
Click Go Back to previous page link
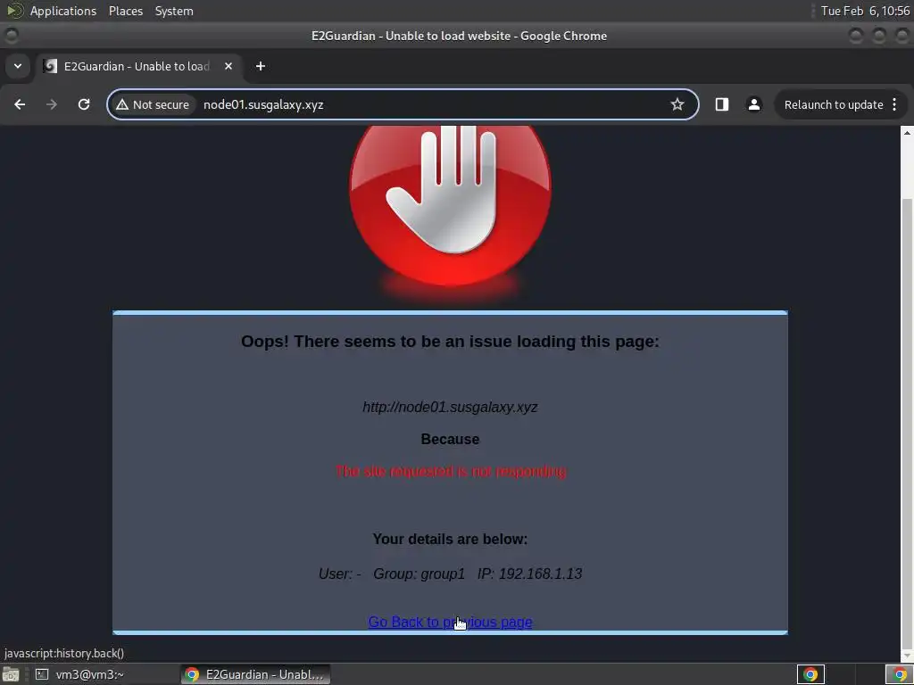click(x=450, y=622)
